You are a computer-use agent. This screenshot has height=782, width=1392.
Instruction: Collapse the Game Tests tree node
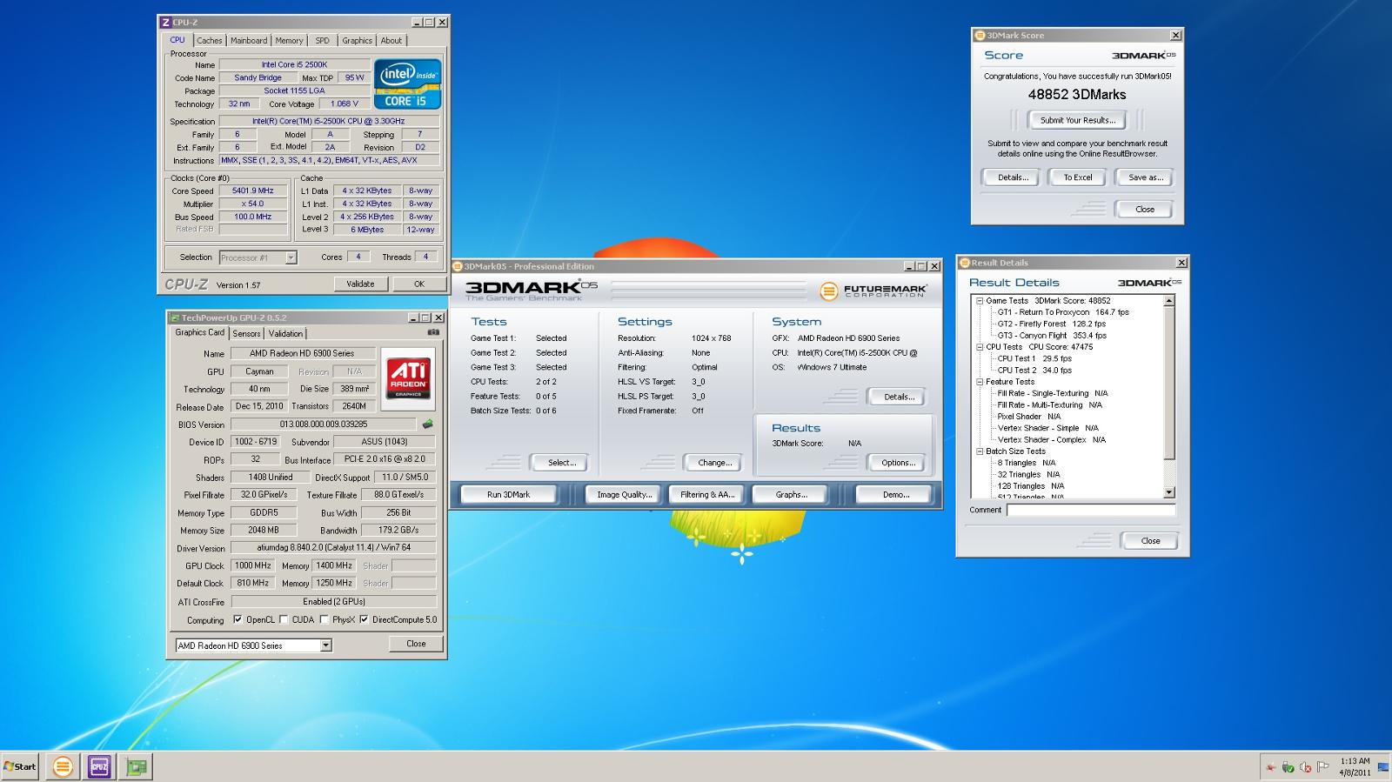point(980,301)
